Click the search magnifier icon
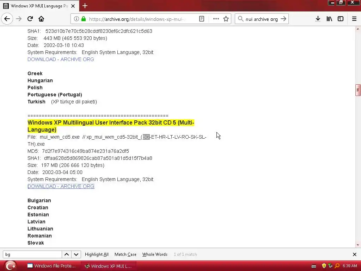Viewport: 361px width, 271px height. point(240,19)
